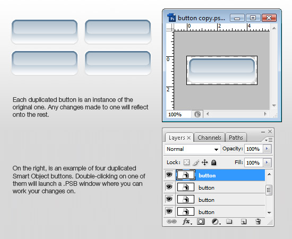Open the Normal blend mode dropdown

[192, 149]
